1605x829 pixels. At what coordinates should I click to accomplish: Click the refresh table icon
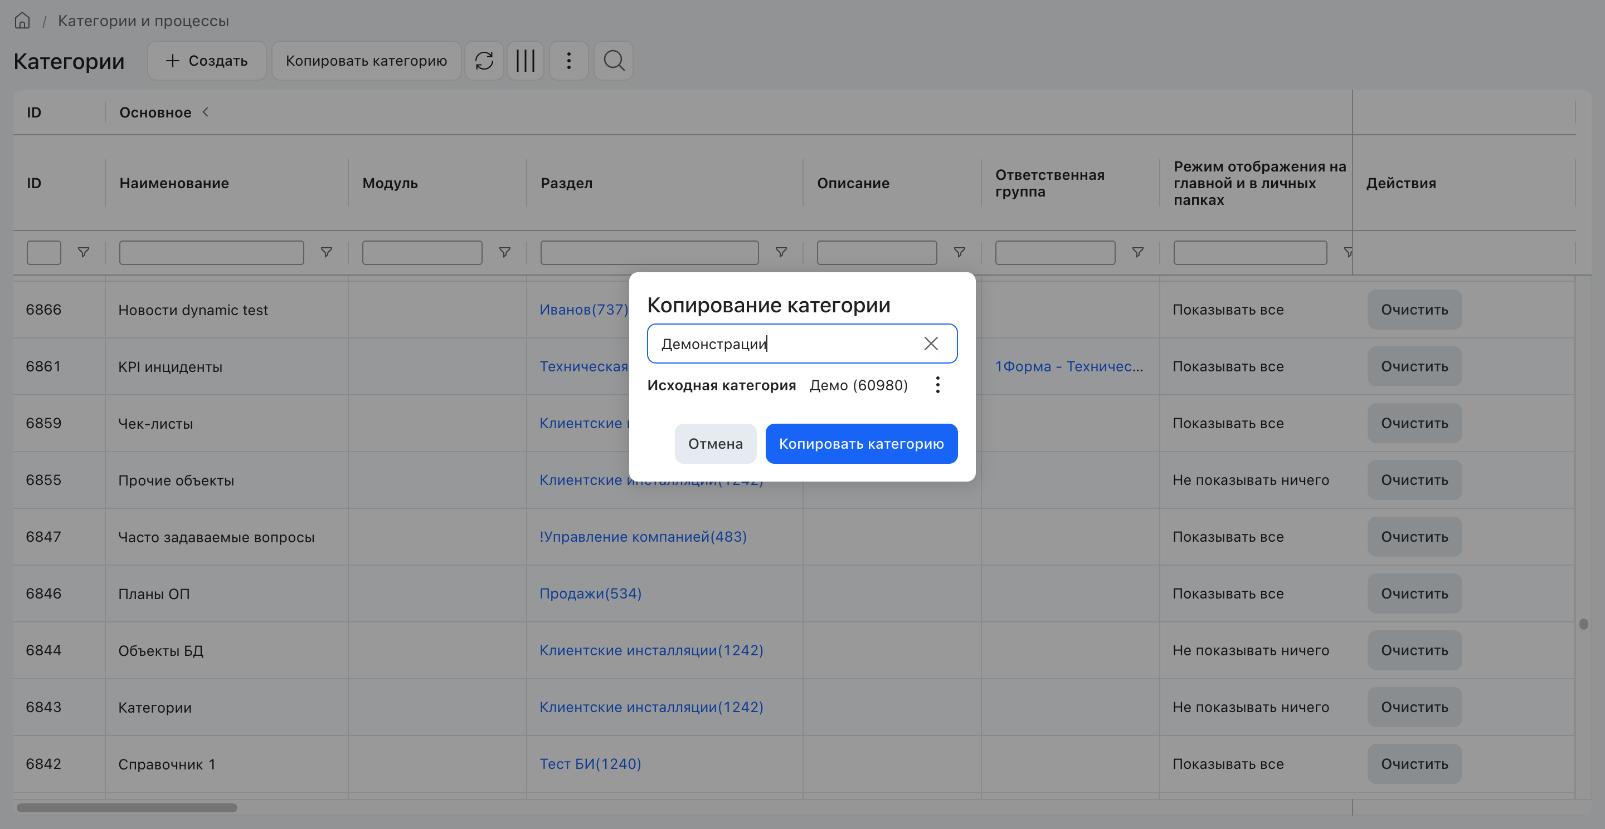(x=484, y=60)
